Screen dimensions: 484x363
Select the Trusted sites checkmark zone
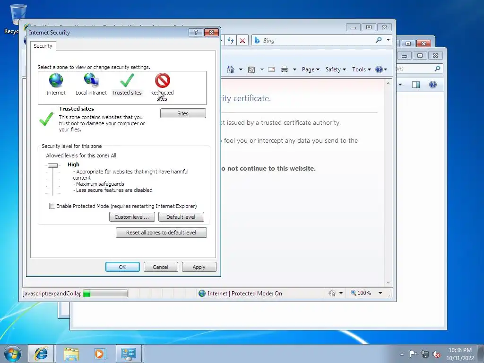click(x=127, y=80)
